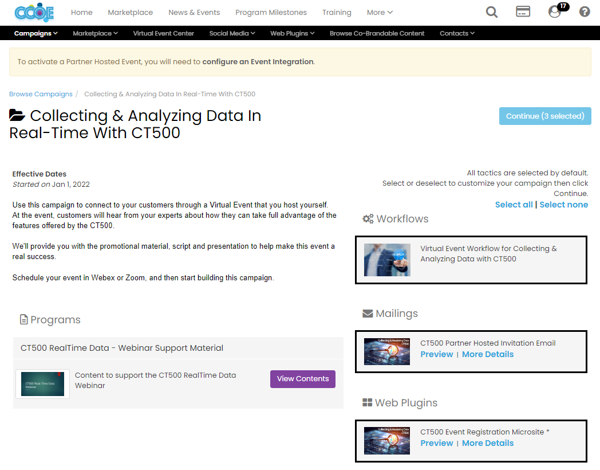Preview the CT500 Event Registration Microsite
Image resolution: width=600 pixels, height=470 pixels.
pos(437,443)
